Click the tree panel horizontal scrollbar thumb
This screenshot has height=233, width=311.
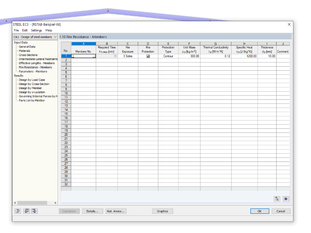point(32,203)
